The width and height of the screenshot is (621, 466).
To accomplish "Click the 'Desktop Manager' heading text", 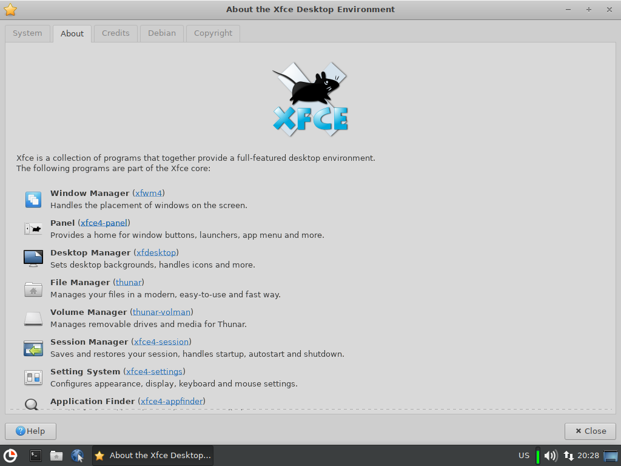I will point(90,253).
